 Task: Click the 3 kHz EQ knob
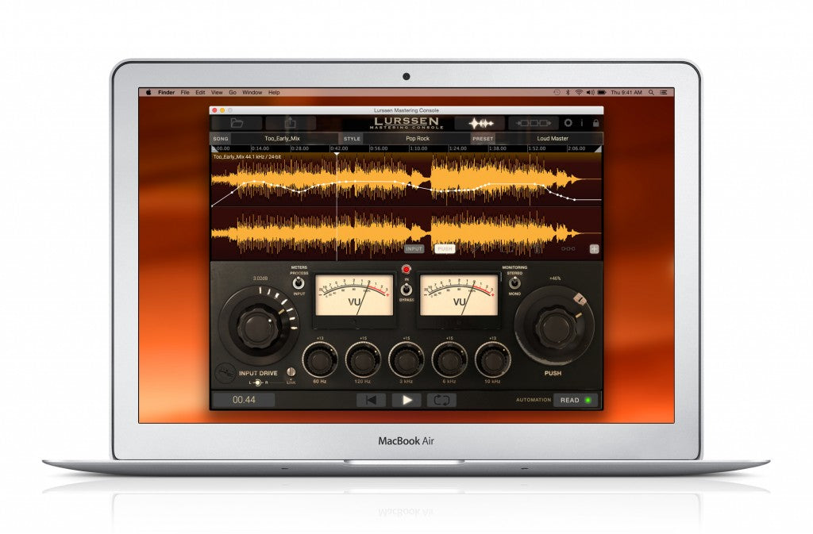click(x=406, y=360)
